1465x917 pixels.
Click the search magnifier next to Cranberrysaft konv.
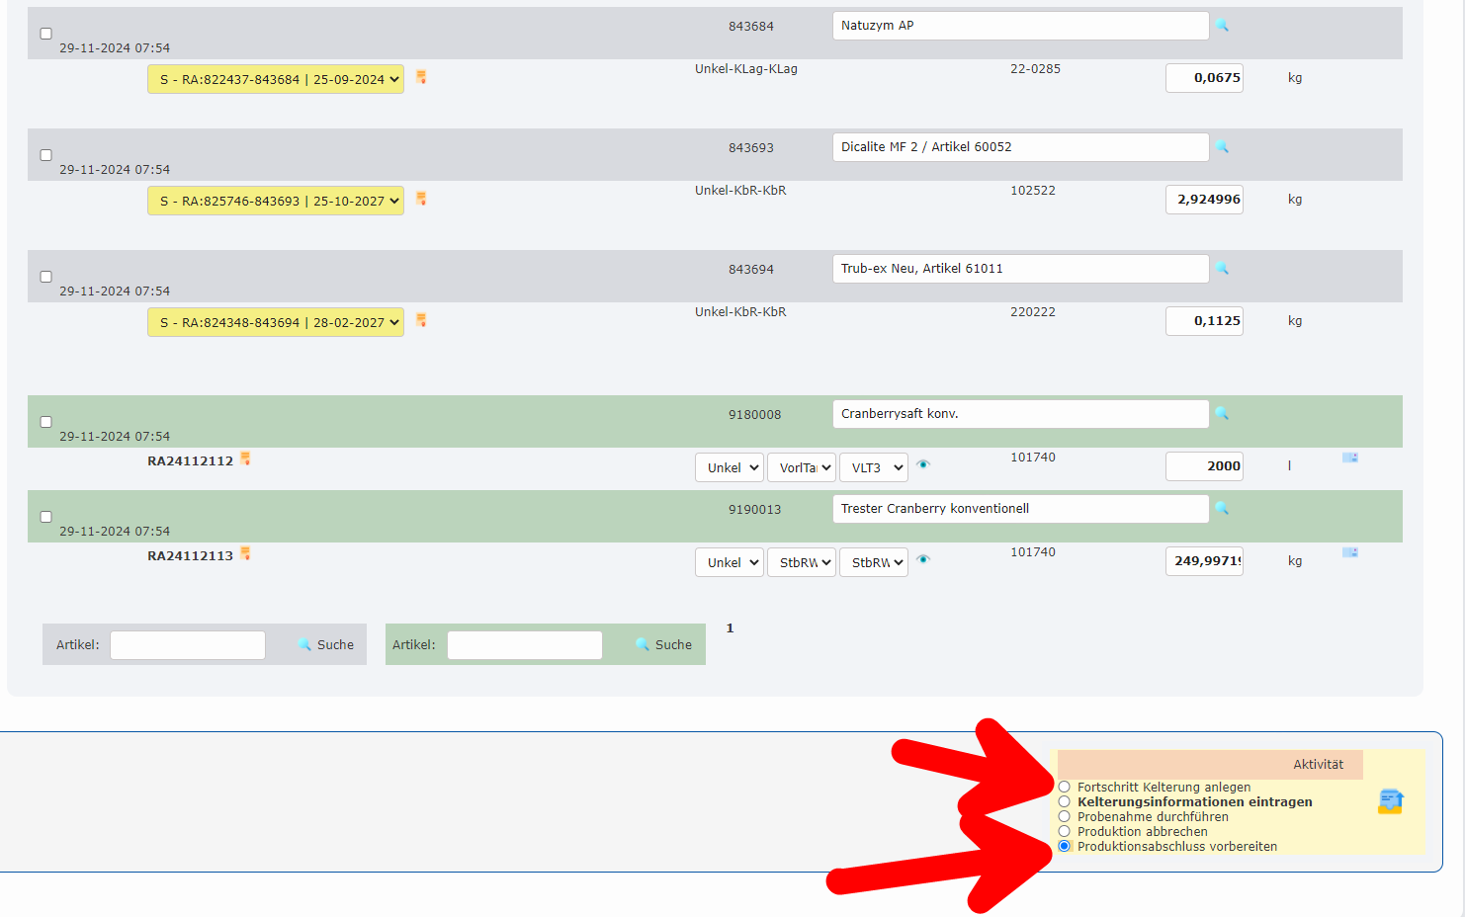[x=1223, y=414]
